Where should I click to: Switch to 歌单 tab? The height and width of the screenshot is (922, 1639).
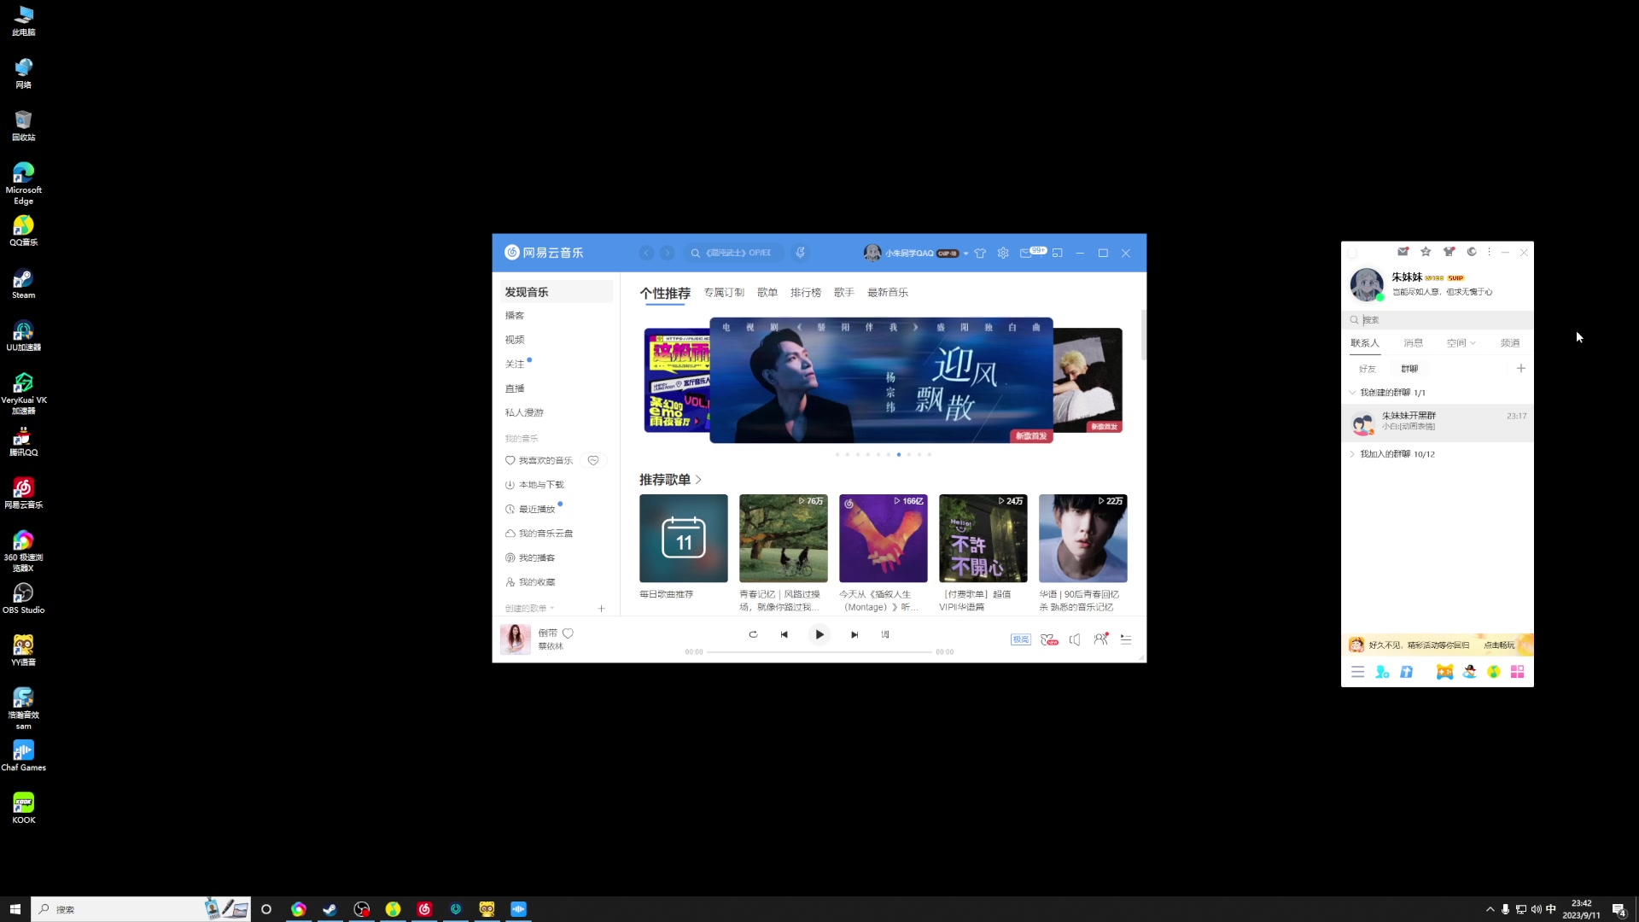(x=767, y=292)
